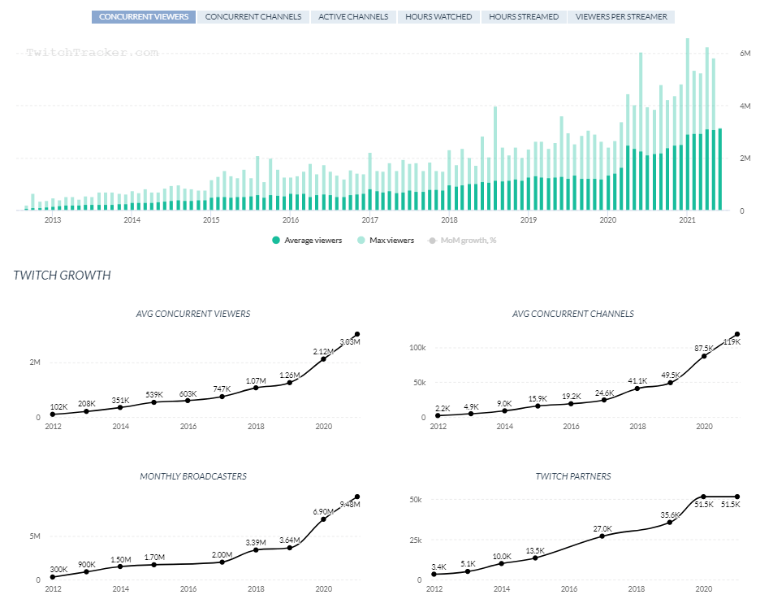The image size is (773, 612).
Task: Click the tallest max viewers bar at 2021
Action: pyautogui.click(x=688, y=86)
